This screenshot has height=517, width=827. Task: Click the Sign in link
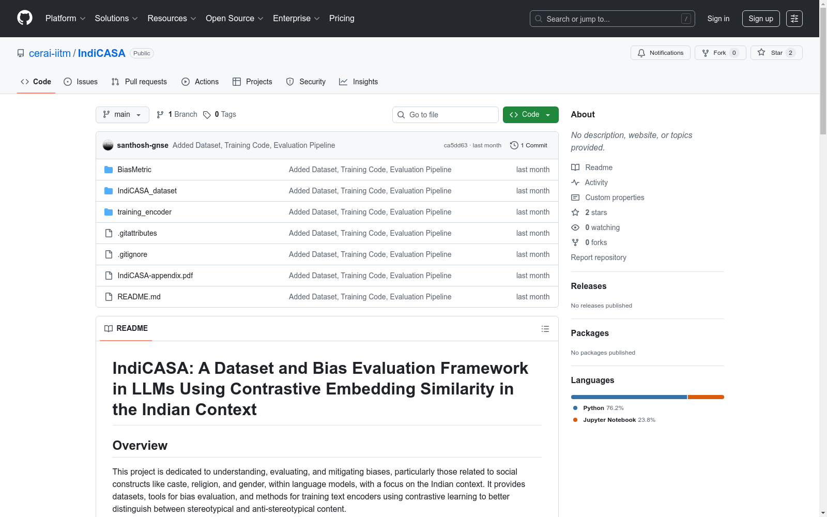coord(718,19)
